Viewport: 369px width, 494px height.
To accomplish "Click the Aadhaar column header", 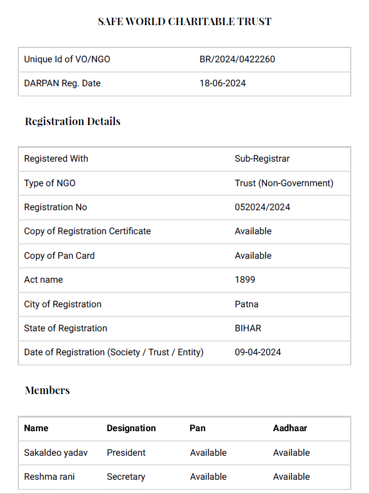I will click(290, 428).
